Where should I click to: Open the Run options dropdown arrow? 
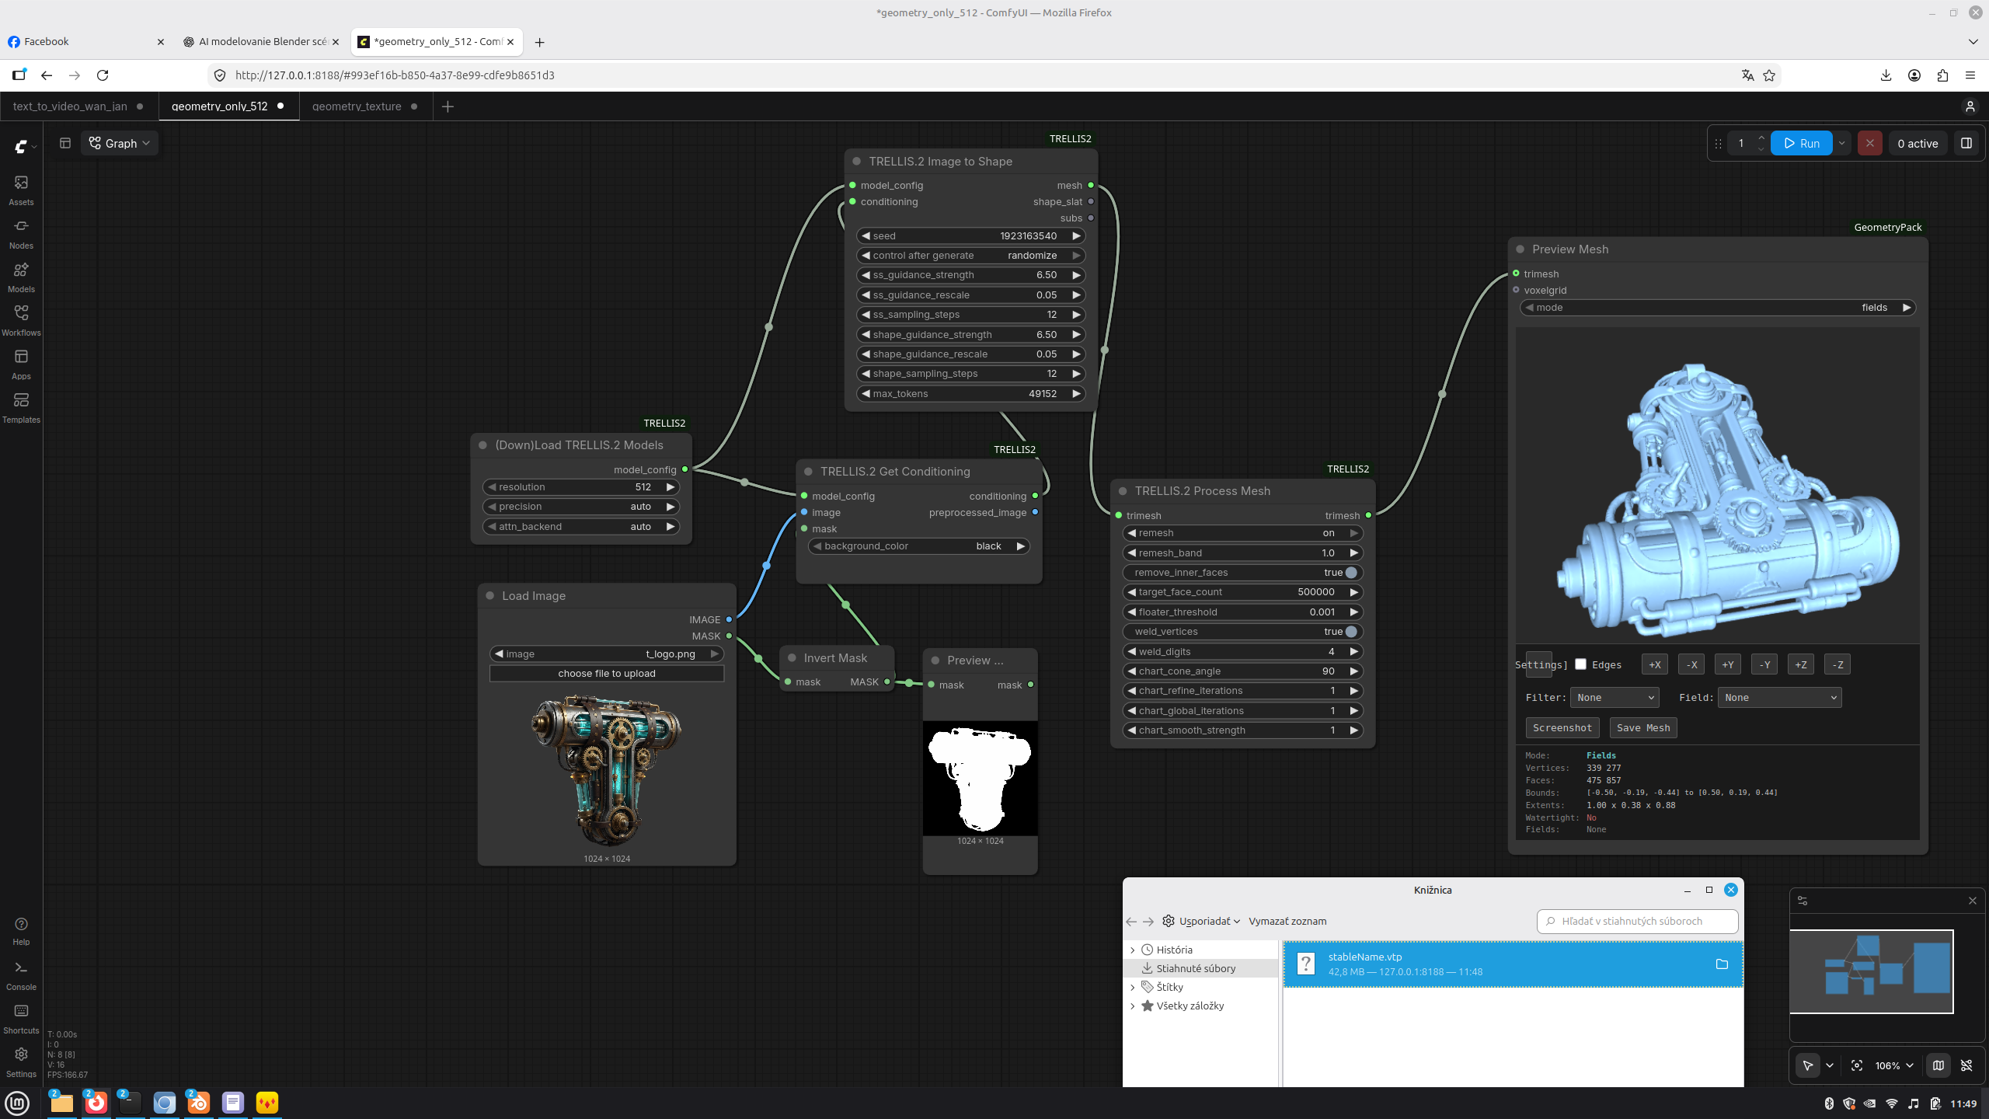point(1841,143)
